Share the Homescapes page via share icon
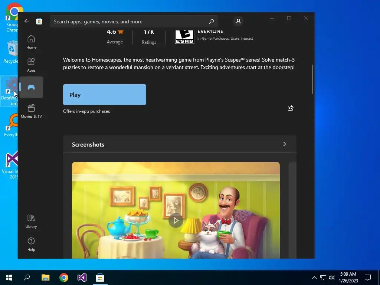Viewport: 380px width, 285px height. click(291, 108)
